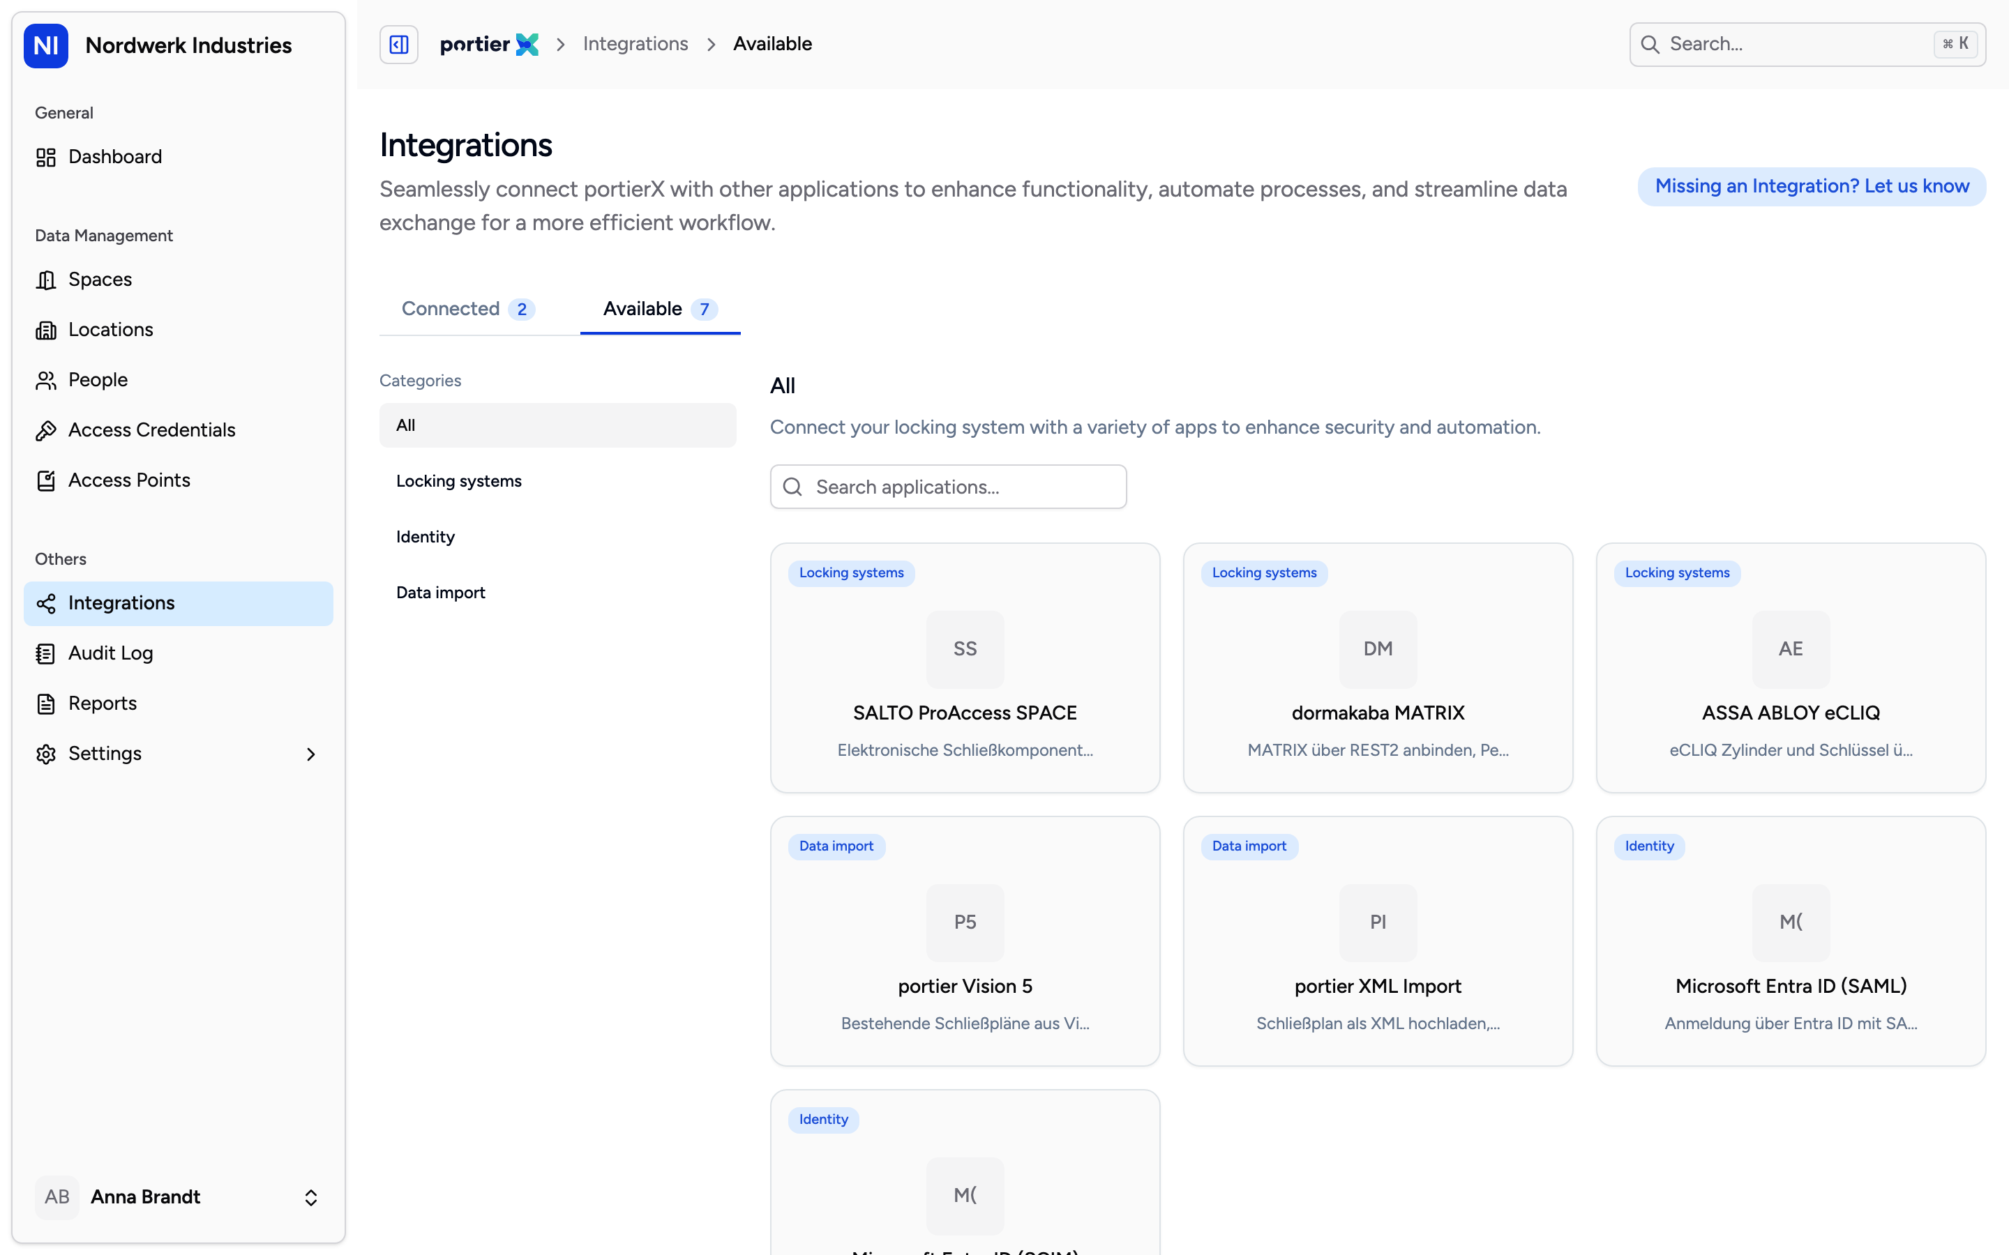
Task: Click the ⌘ K shortcut badge
Action: (1956, 44)
